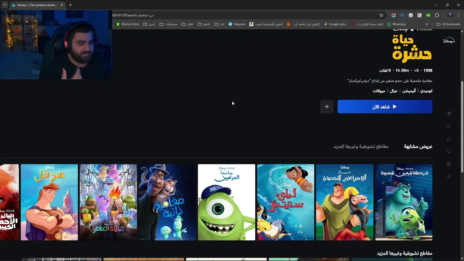464x261 pixels.
Task: Add title to watchlist with plus button
Action: [x=327, y=107]
